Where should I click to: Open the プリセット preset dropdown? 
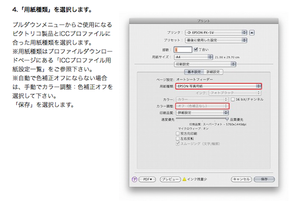tap(216, 40)
